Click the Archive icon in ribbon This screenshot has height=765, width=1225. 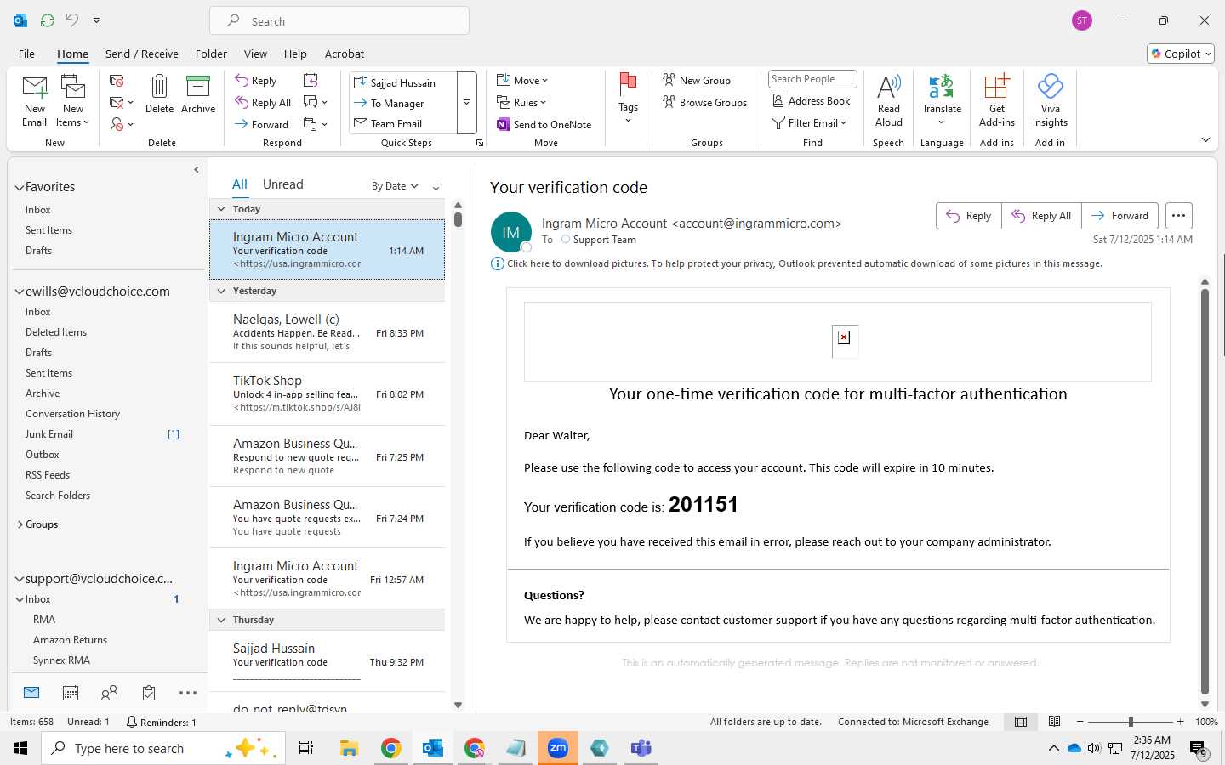click(x=198, y=87)
